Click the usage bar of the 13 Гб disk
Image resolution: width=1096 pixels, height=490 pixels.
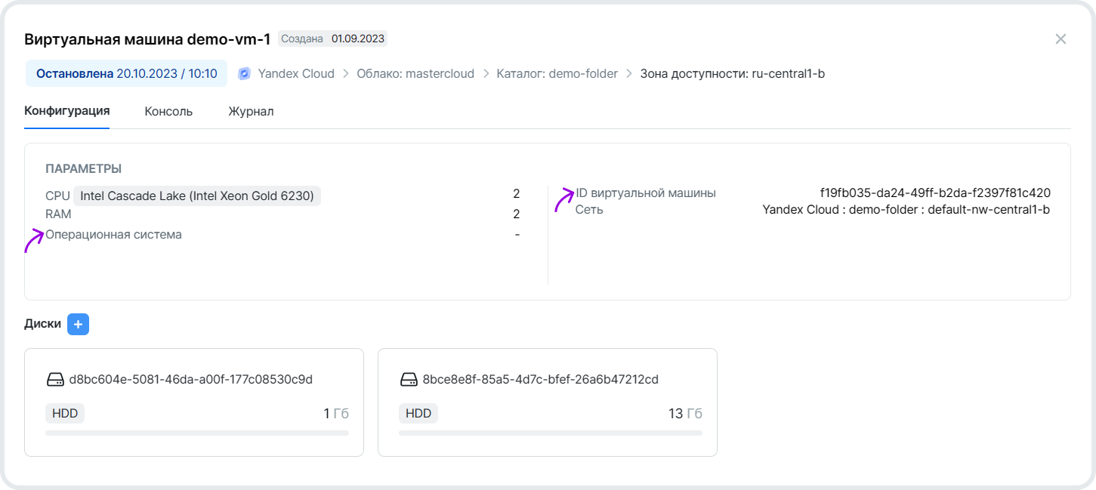tap(550, 433)
